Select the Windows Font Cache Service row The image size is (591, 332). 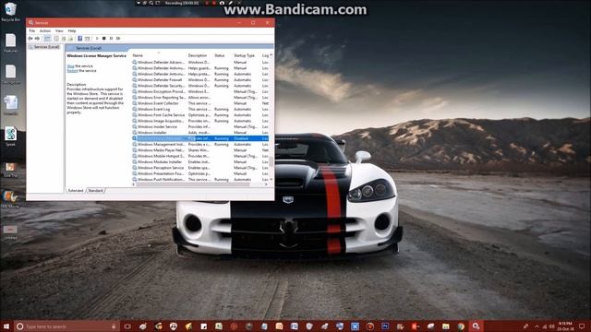tap(200, 115)
